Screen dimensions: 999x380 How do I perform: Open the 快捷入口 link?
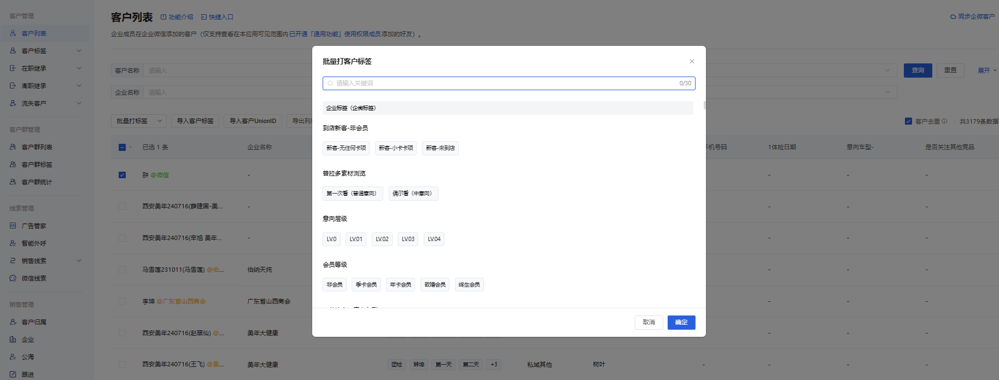(x=217, y=17)
